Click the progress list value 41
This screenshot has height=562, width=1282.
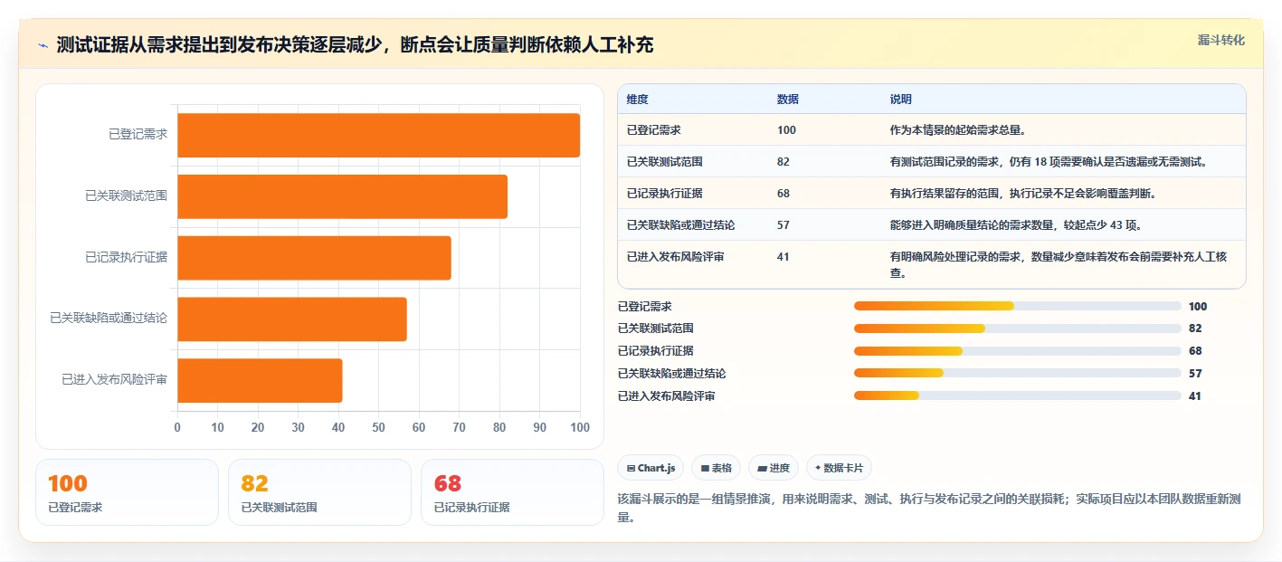tap(1195, 396)
